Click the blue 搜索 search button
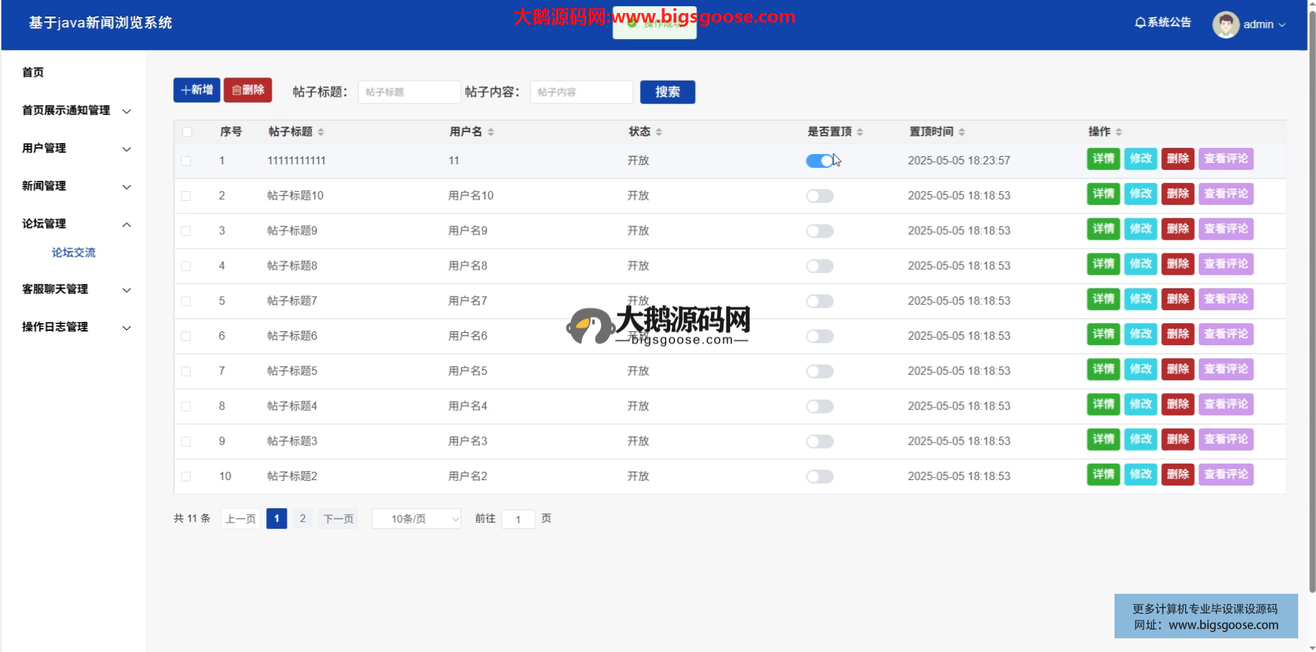This screenshot has width=1316, height=652. coord(667,92)
